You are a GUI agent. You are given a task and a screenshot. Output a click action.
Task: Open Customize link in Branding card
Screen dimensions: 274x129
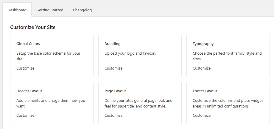[113, 68]
